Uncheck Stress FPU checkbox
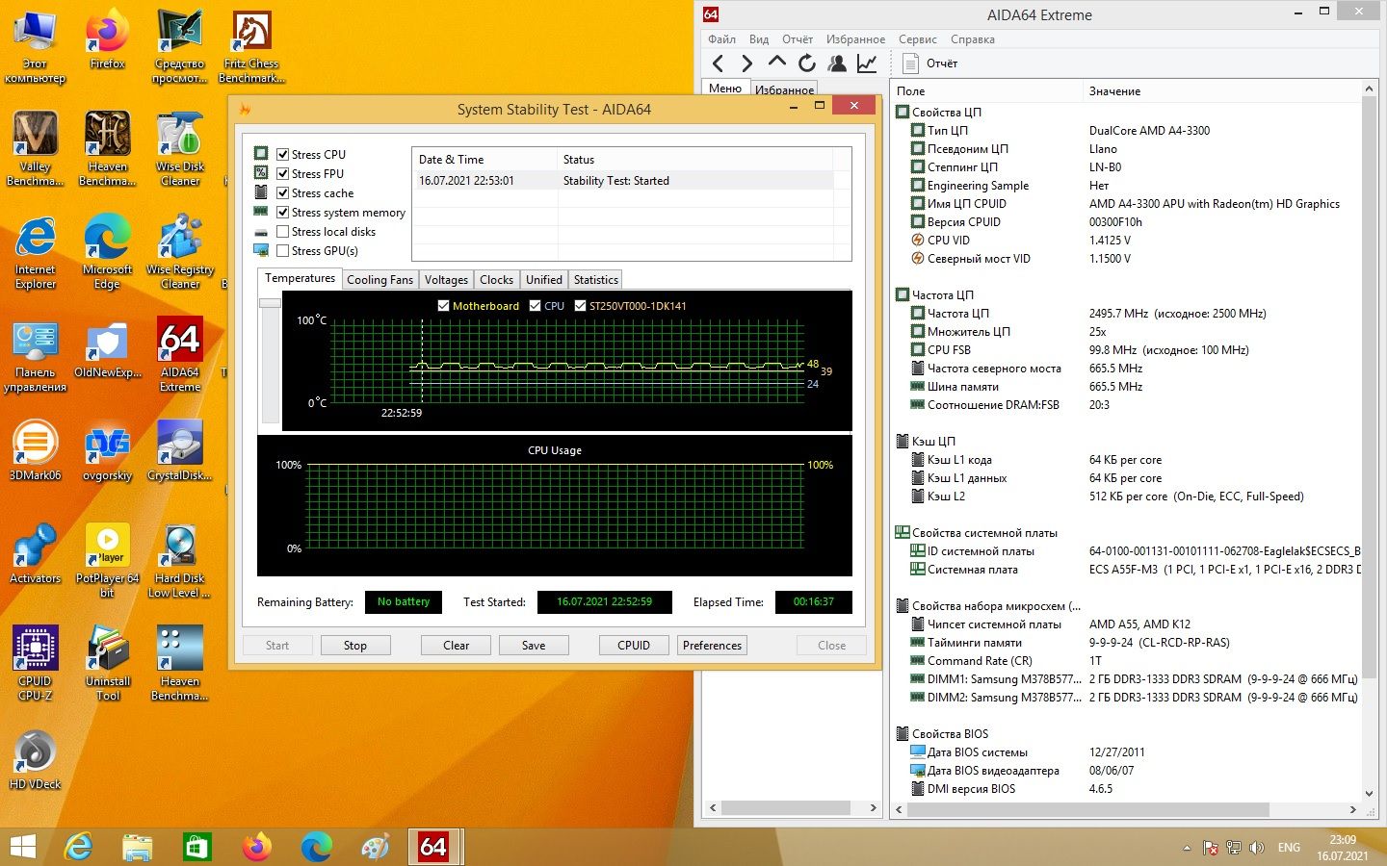The height and width of the screenshot is (866, 1387). (x=283, y=173)
